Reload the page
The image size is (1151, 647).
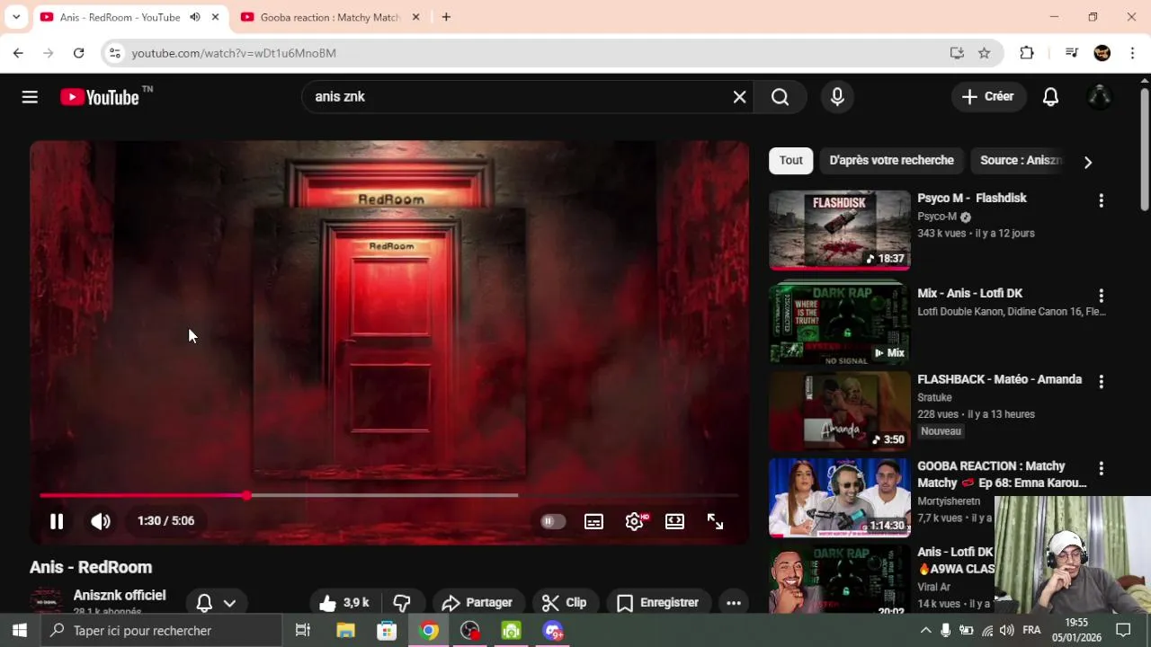point(78,53)
